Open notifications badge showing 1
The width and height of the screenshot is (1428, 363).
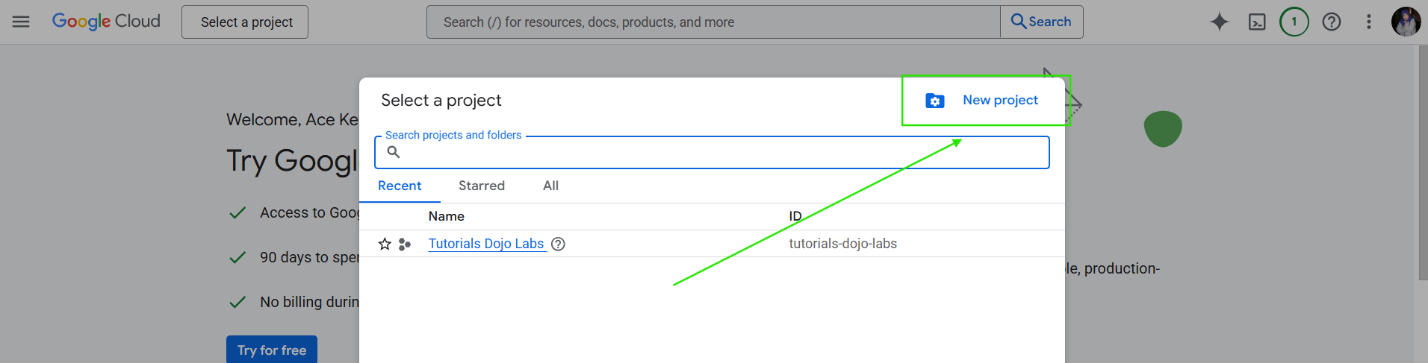(1294, 22)
